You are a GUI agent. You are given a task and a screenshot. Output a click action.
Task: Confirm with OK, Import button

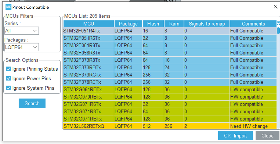[235, 136]
